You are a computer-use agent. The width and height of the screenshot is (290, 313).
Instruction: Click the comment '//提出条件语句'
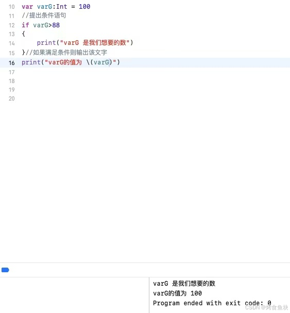coord(44,15)
